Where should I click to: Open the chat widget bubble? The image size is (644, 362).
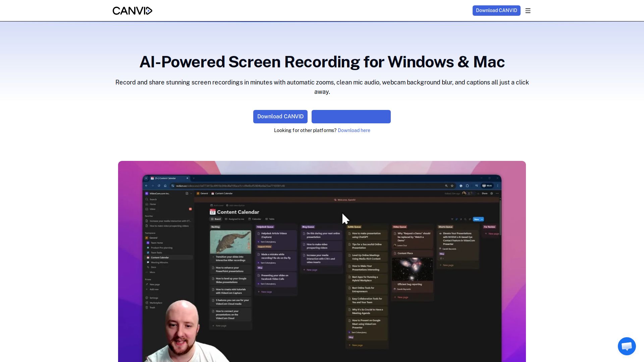627,346
